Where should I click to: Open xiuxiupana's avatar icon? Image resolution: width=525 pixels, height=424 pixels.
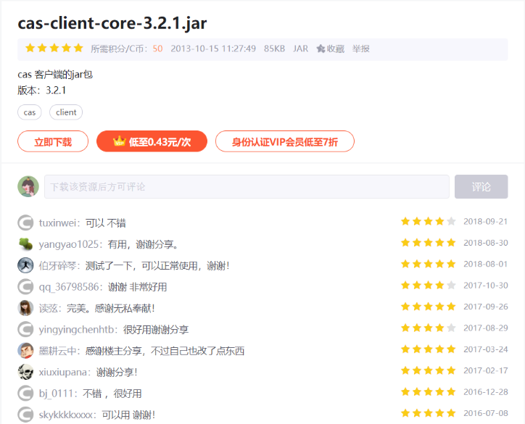click(25, 372)
